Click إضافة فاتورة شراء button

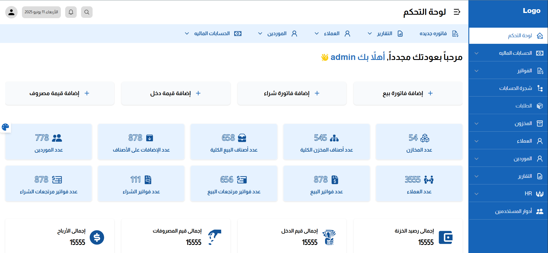tap(292, 93)
